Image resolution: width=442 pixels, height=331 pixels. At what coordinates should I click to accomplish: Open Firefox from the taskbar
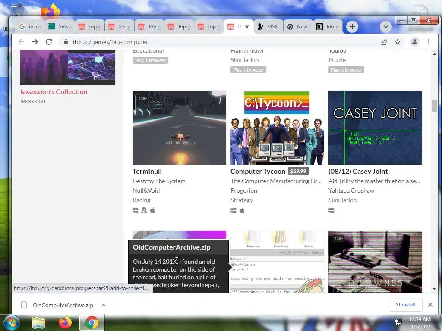65,322
